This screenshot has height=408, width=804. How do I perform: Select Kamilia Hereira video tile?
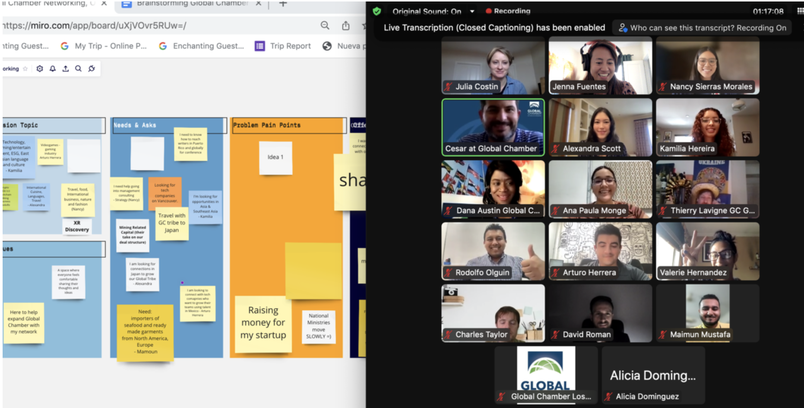tap(708, 127)
